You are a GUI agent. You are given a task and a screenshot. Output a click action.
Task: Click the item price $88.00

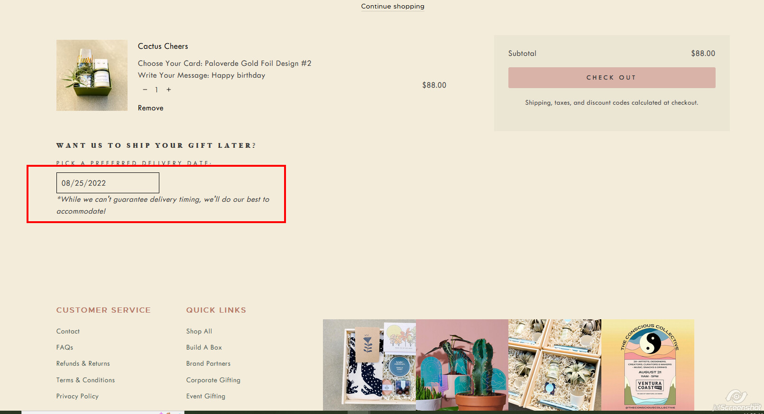pos(434,85)
